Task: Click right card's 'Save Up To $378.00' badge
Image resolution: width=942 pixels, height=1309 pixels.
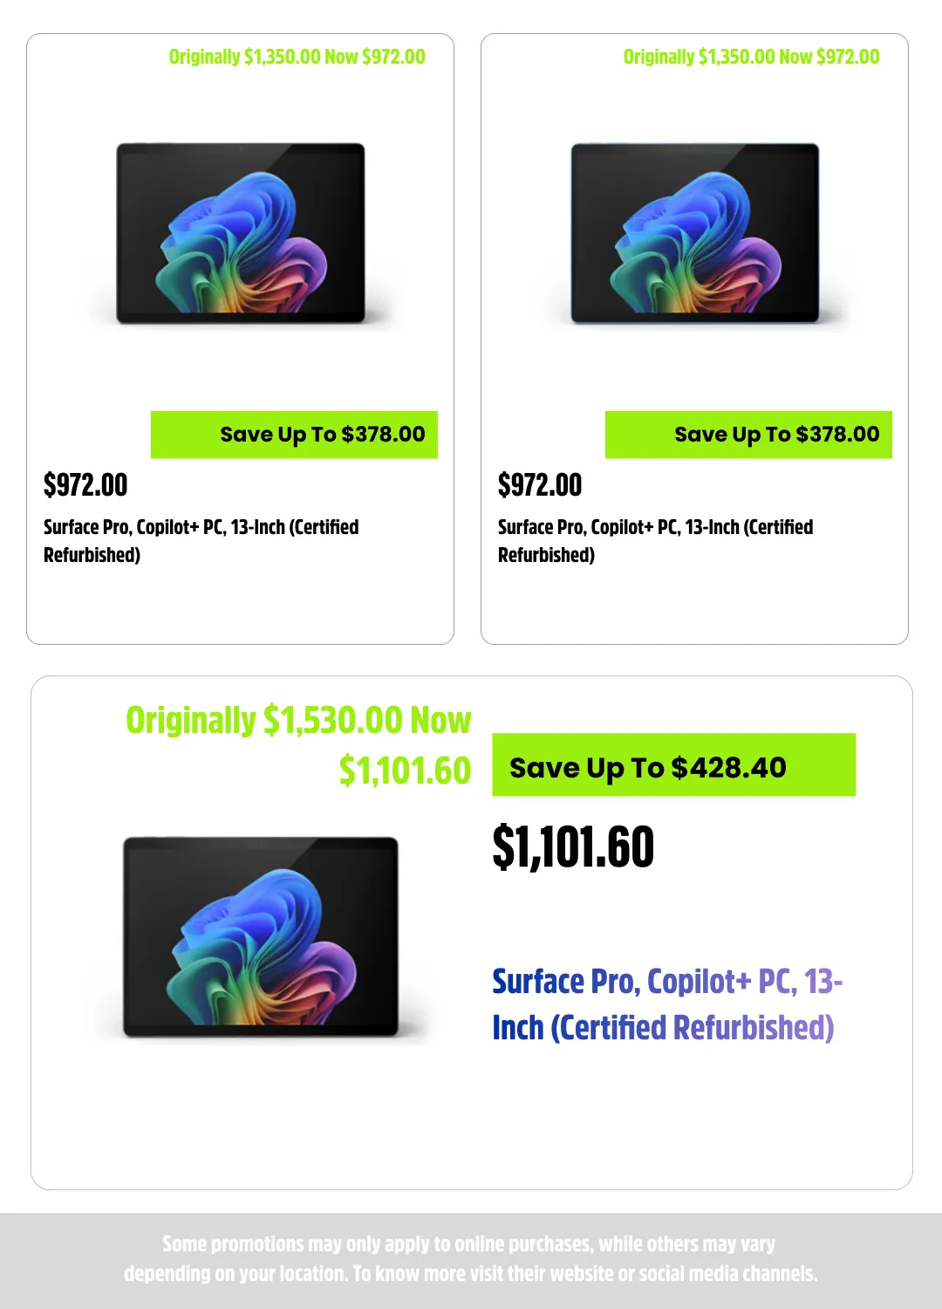Action: pos(748,435)
